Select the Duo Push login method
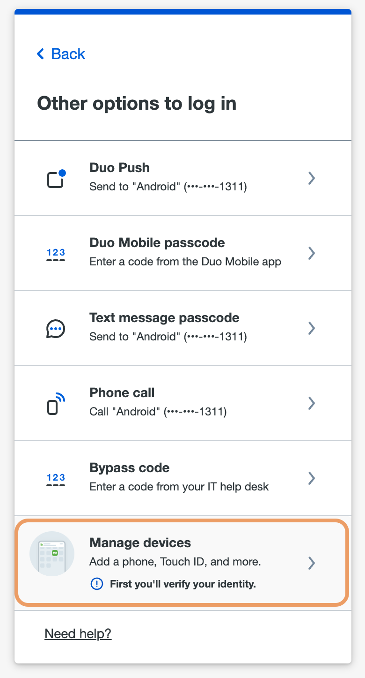This screenshot has height=678, width=365. tap(182, 177)
